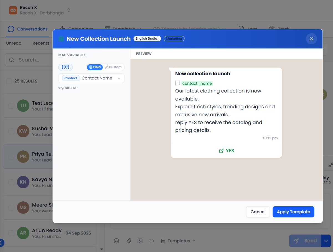333x252 pixels.
Task: Select the Field mapping option
Action: pyautogui.click(x=95, y=67)
